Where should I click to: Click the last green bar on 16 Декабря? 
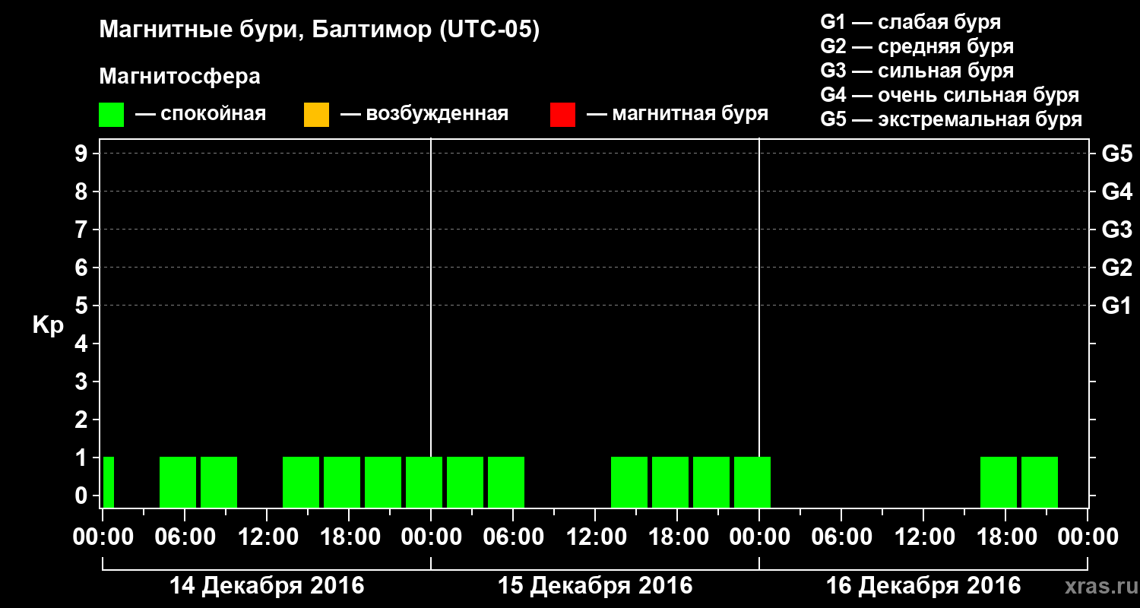tap(1040, 482)
